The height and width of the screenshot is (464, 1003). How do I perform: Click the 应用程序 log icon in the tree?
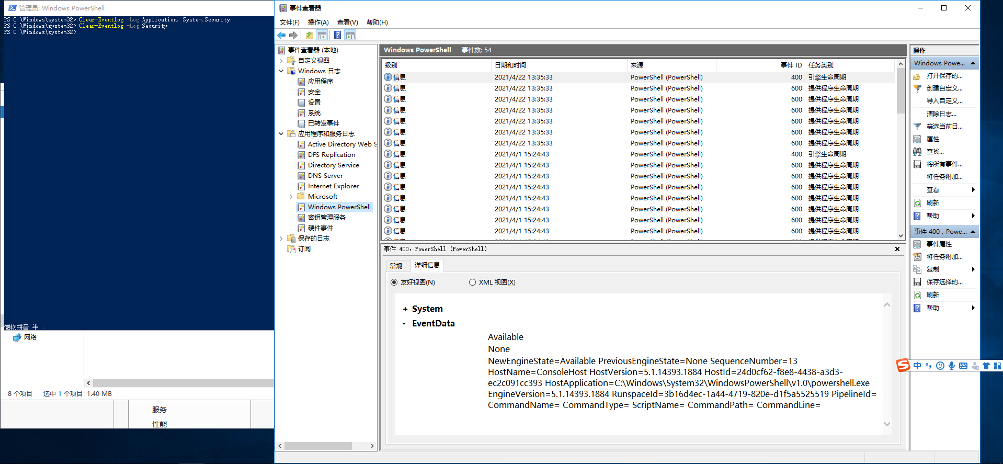(x=301, y=82)
